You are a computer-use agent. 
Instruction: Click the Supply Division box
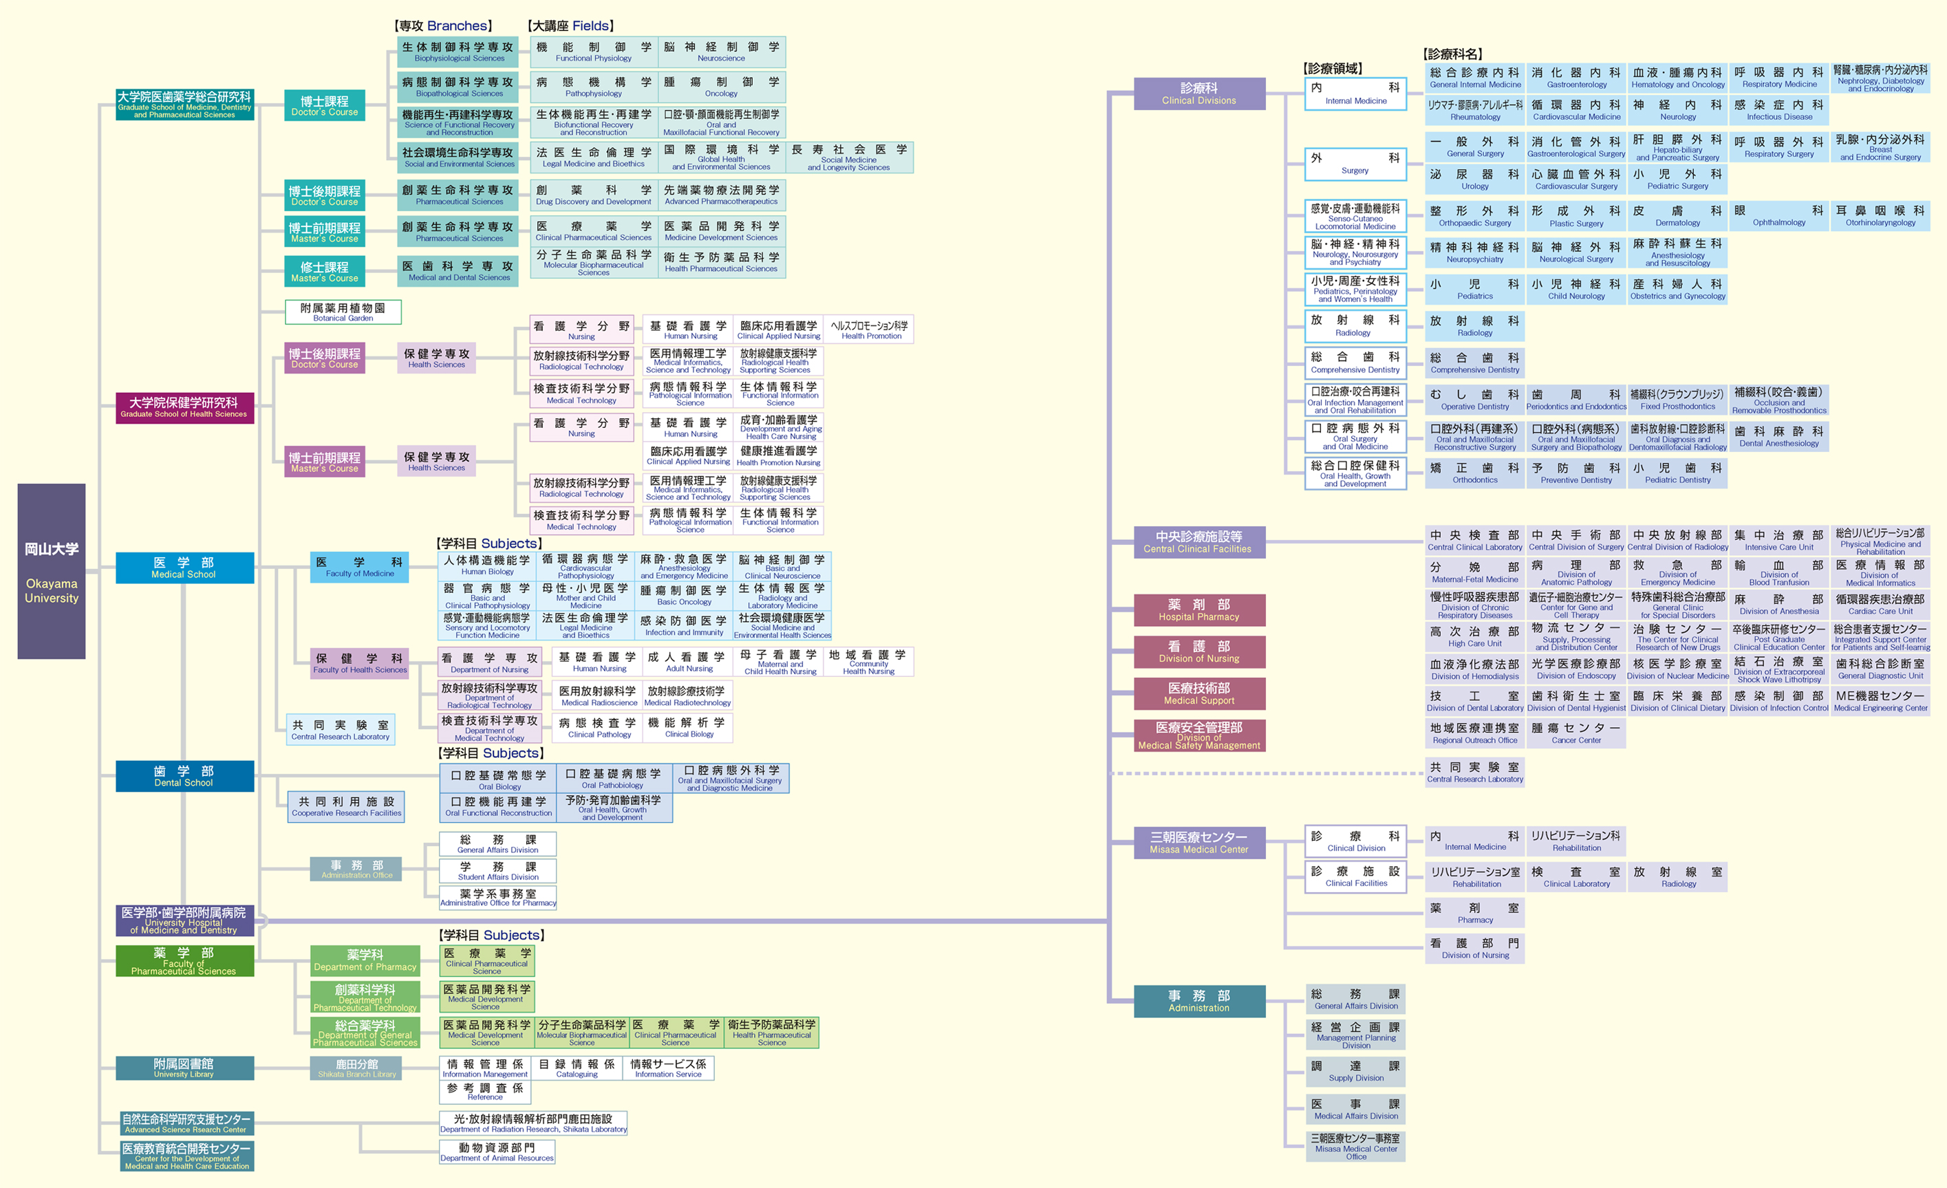pyautogui.click(x=1355, y=1071)
